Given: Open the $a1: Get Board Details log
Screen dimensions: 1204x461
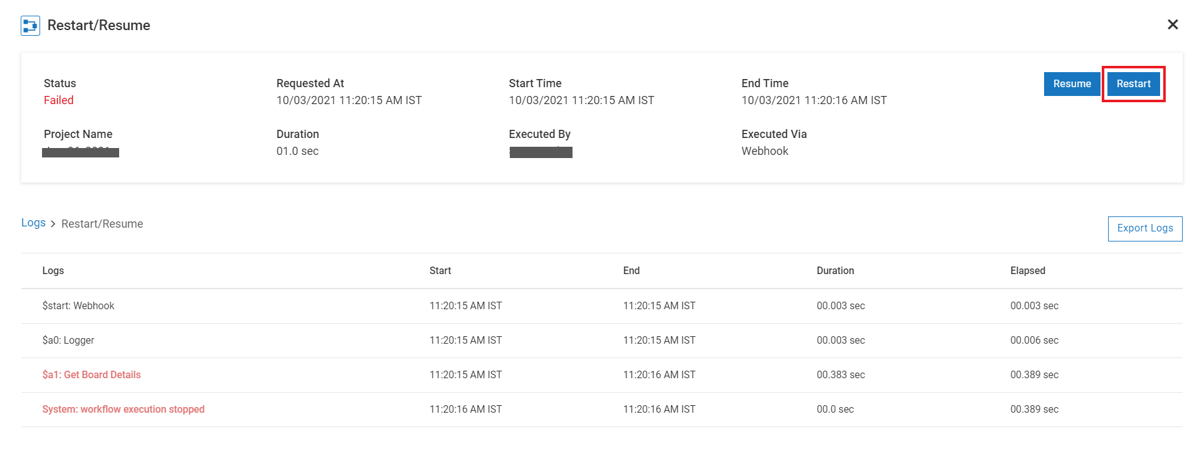Looking at the screenshot, I should 92,375.
